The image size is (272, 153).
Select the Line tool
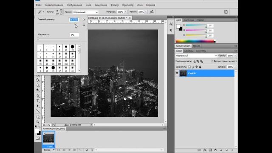[x=38, y=111]
